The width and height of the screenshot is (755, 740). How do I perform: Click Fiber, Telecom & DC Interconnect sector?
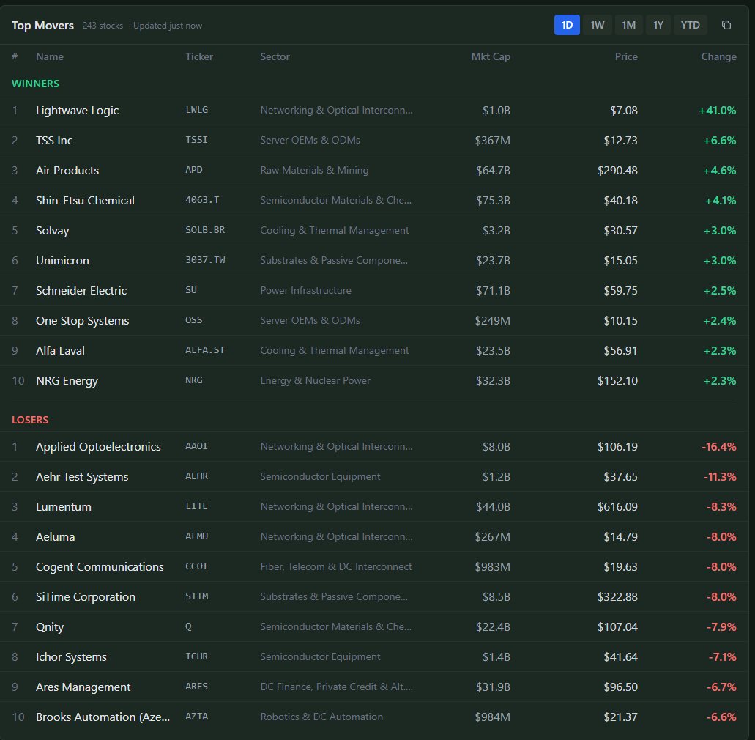pyautogui.click(x=336, y=566)
